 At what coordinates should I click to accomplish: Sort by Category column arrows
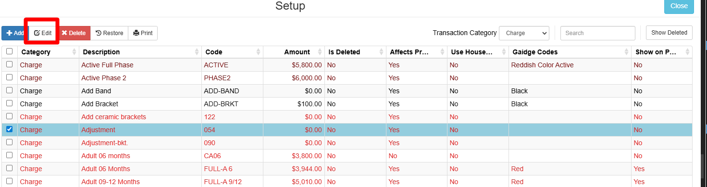pos(74,52)
